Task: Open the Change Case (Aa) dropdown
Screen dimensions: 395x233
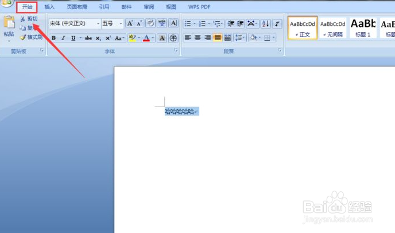Action: click(119, 38)
